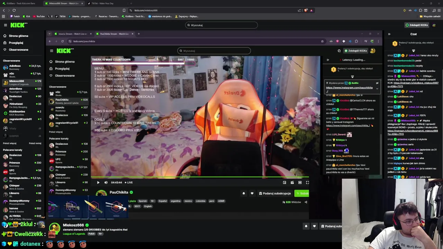Image resolution: width=443 pixels, height=249 pixels.
Task: Unpin the BotRix pinned chat message
Action: click(x=377, y=83)
